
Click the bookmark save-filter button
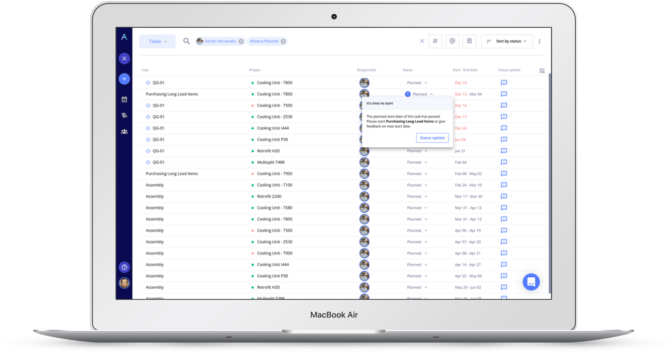click(x=469, y=41)
